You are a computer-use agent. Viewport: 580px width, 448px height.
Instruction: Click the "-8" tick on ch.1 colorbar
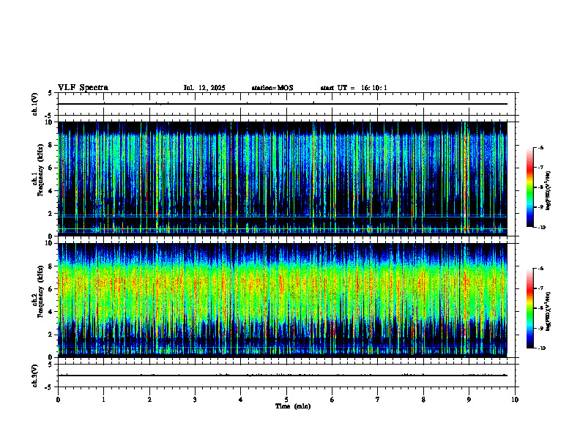540,187
